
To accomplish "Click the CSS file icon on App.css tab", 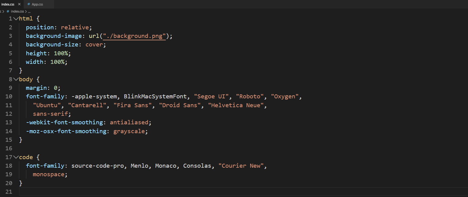I will coord(29,4).
